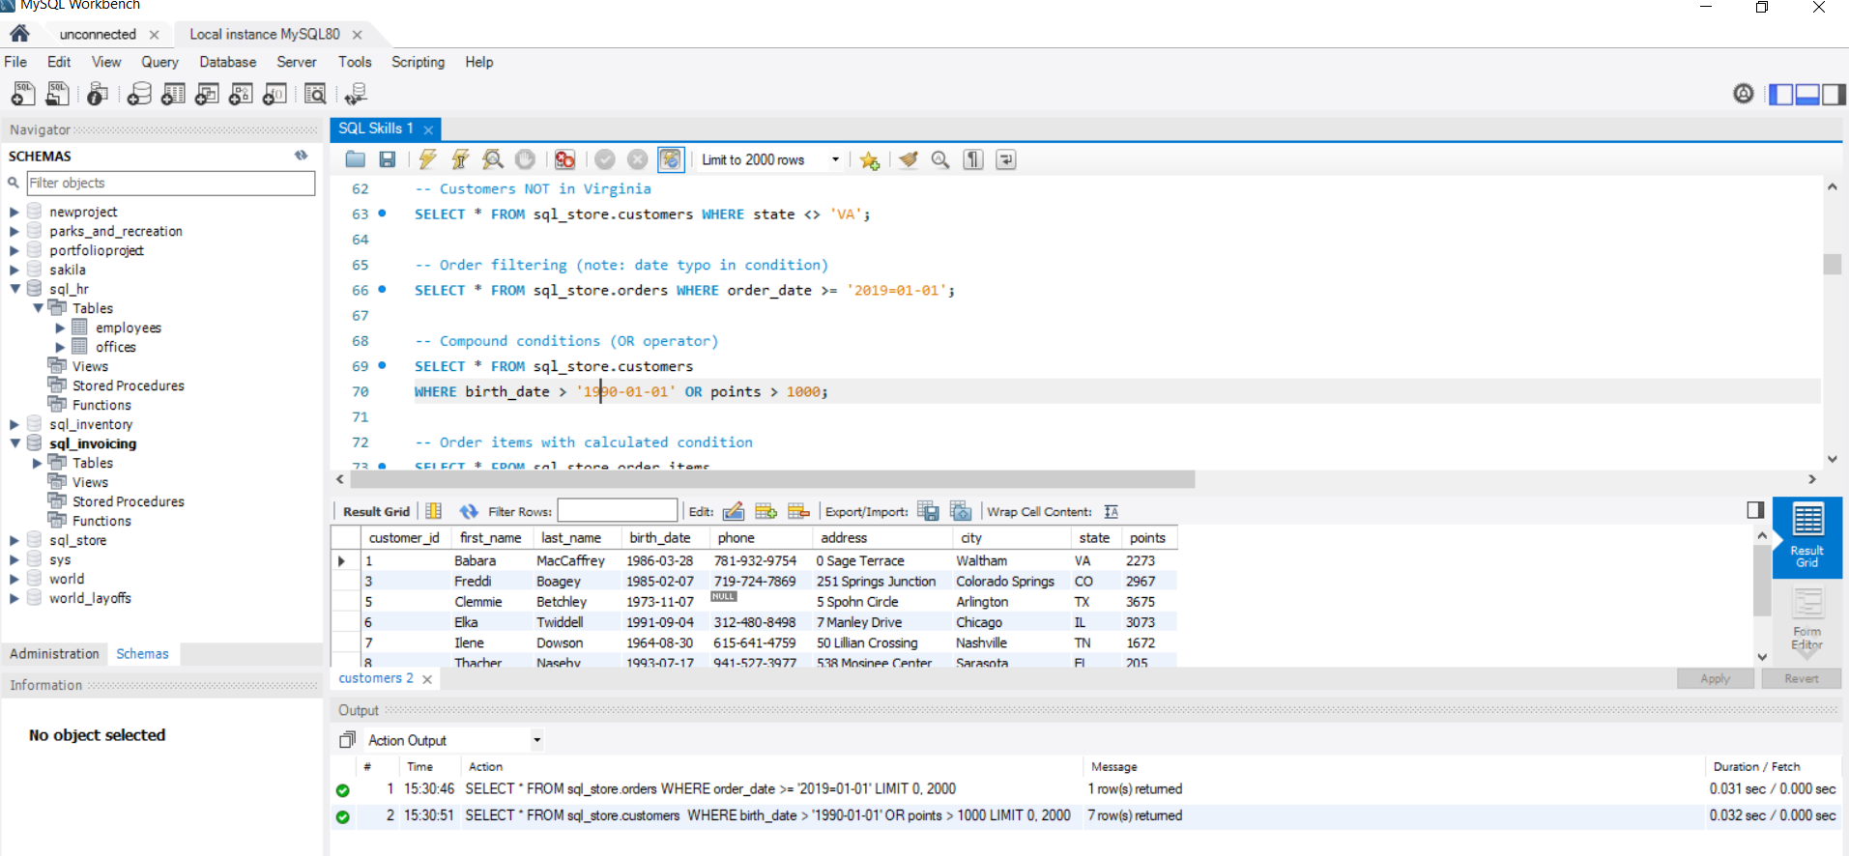Open the preferences gear icon at top right
The height and width of the screenshot is (856, 1849).
tap(1744, 94)
